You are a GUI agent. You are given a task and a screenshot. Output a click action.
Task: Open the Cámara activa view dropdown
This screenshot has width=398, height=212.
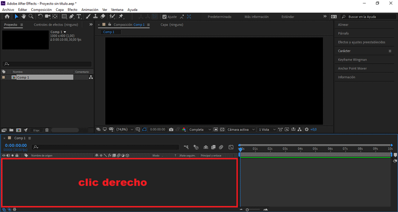click(241, 129)
